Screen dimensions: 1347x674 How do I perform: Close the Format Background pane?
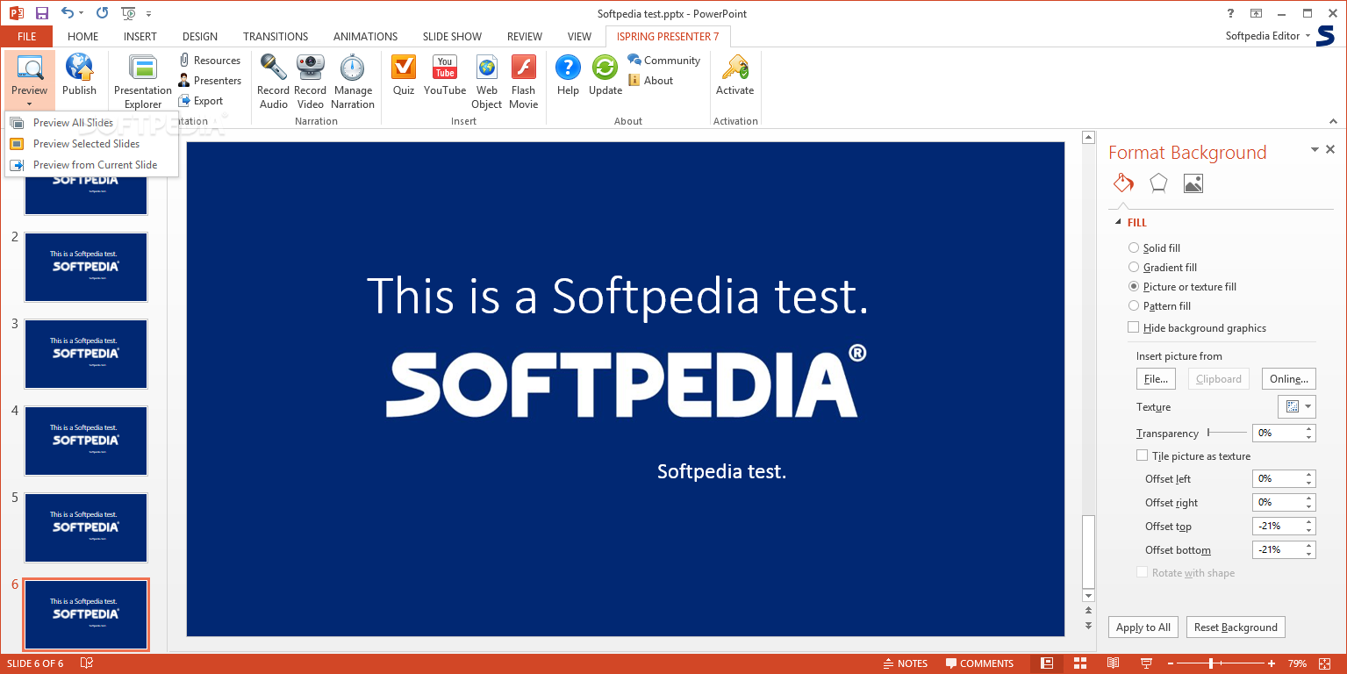click(1330, 150)
